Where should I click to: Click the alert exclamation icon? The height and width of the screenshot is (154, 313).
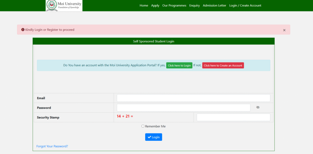click(23, 30)
